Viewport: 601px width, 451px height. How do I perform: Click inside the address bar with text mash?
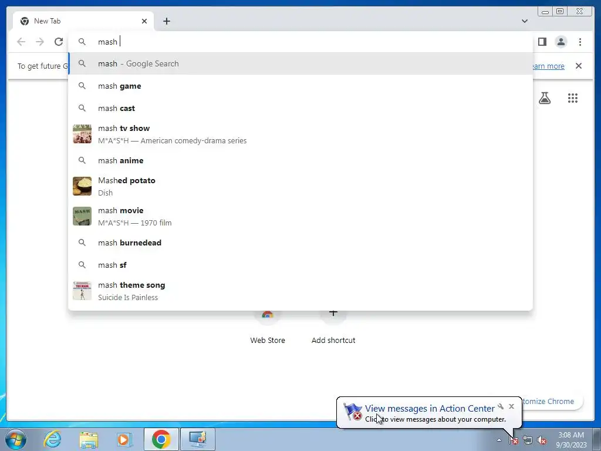pos(300,42)
